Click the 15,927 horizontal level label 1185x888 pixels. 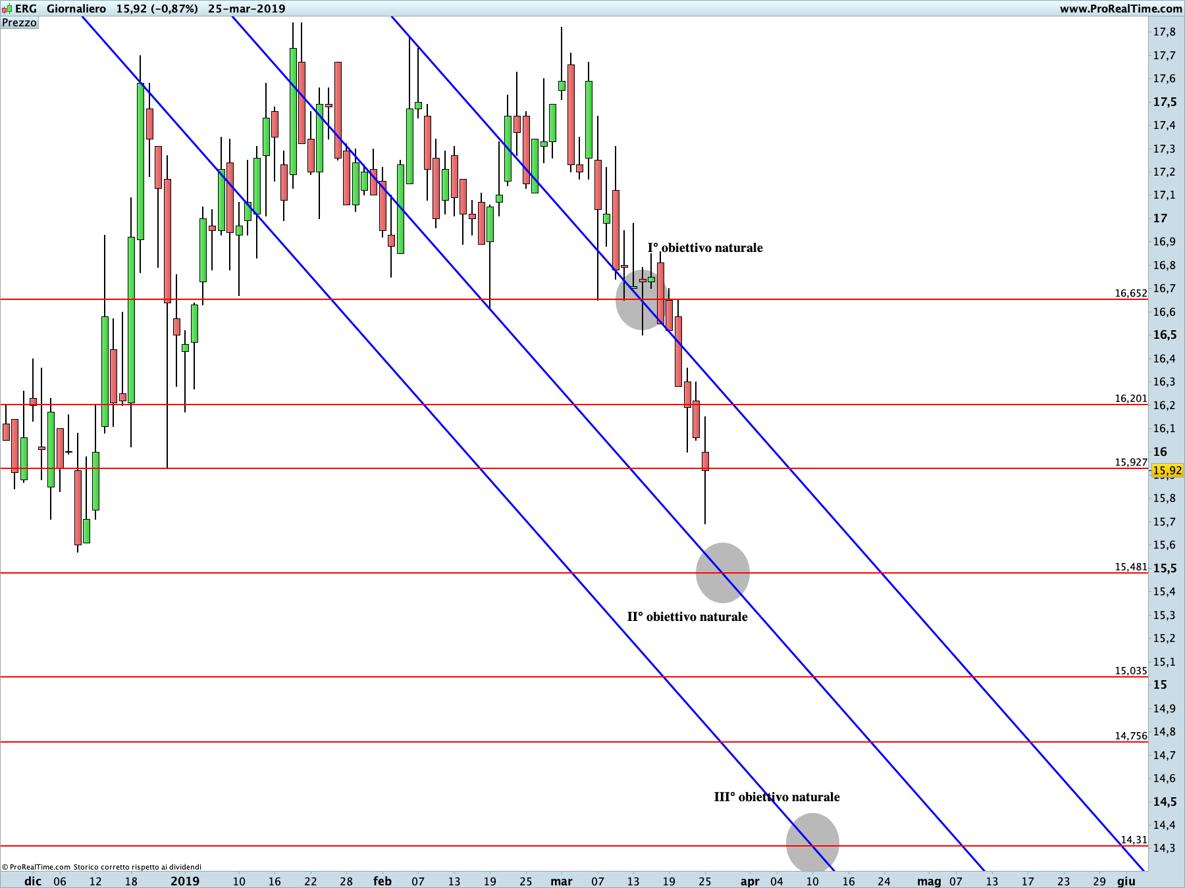pos(1131,462)
